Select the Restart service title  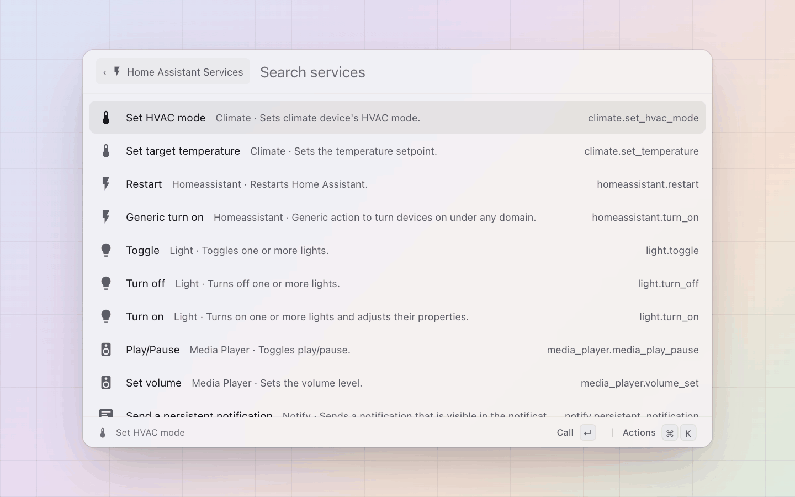144,184
